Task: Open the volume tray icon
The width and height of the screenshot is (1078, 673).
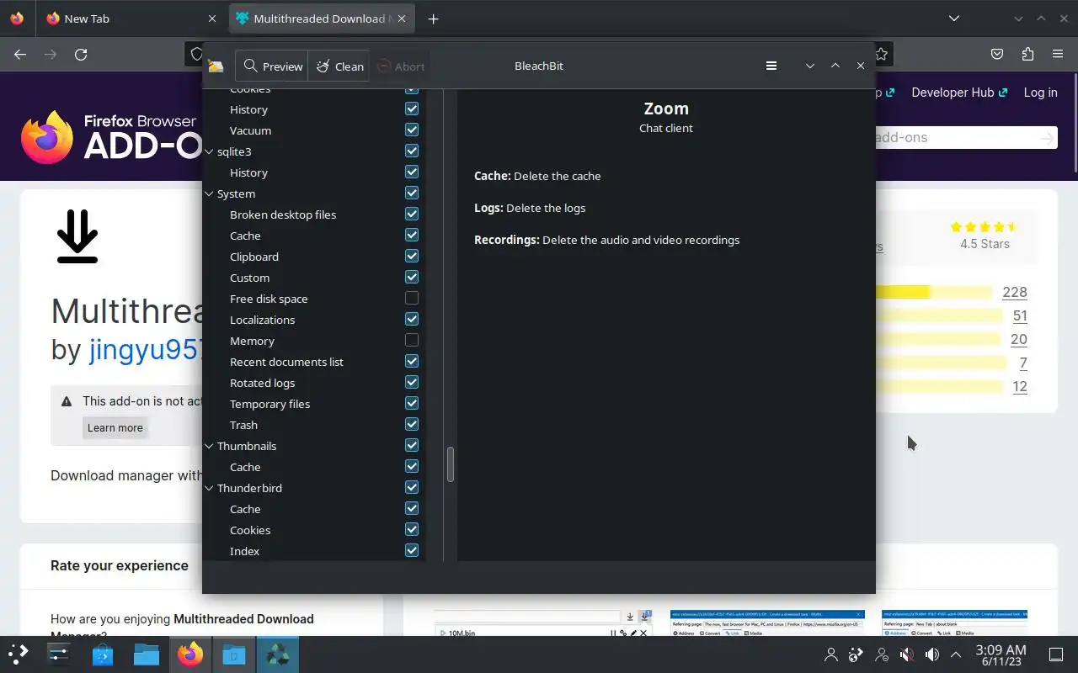Action: [x=931, y=654]
